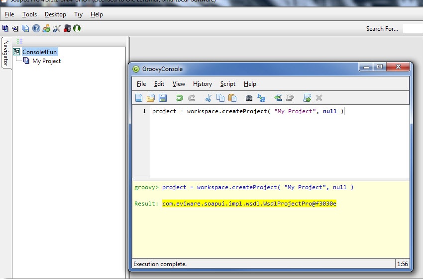Click the Result: label in output
The height and width of the screenshot is (279, 423).
tap(146, 204)
